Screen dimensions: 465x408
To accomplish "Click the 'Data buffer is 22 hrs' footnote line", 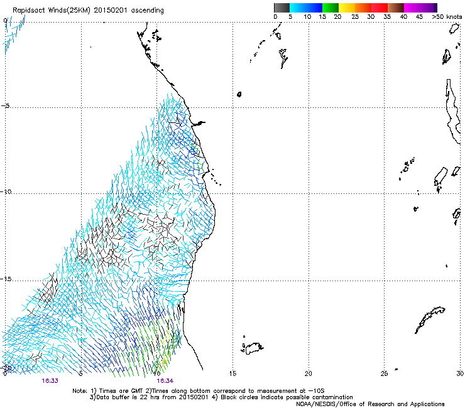I will [221, 397].
